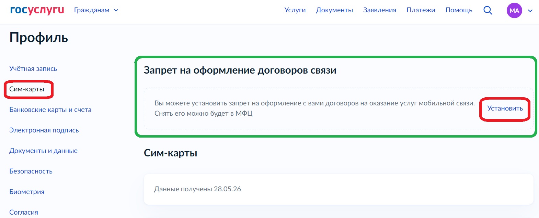The height and width of the screenshot is (218, 539).
Task: Go to Заявления in top navigation
Action: (x=380, y=10)
